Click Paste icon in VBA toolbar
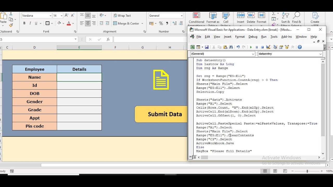Image resolution: width=333 pixels, height=187 pixels. 225,47
